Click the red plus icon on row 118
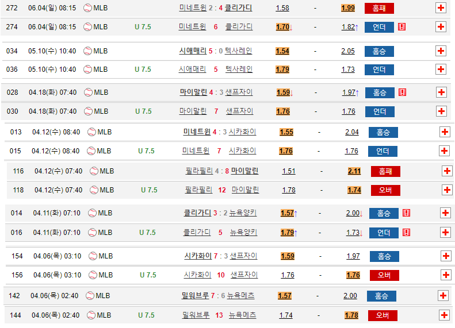The image size is (455, 328). click(x=447, y=190)
